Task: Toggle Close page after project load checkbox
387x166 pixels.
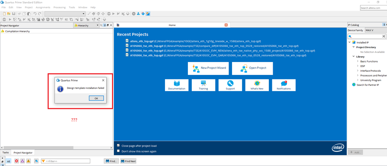Action: pos(119,145)
